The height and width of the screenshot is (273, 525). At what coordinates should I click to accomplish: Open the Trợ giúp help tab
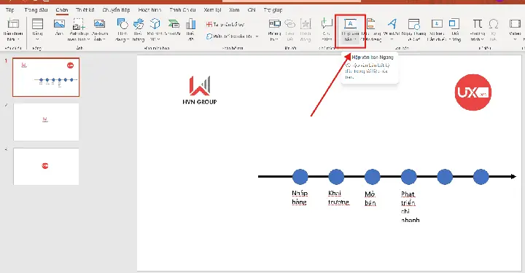coord(273,10)
